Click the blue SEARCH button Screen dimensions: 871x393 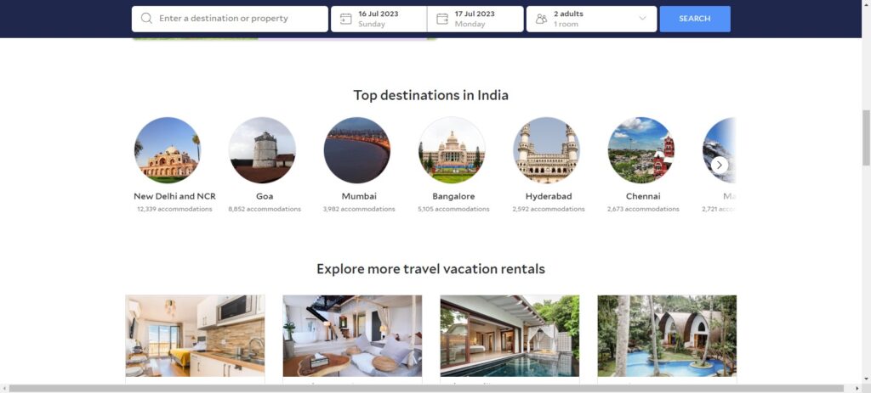(x=695, y=19)
